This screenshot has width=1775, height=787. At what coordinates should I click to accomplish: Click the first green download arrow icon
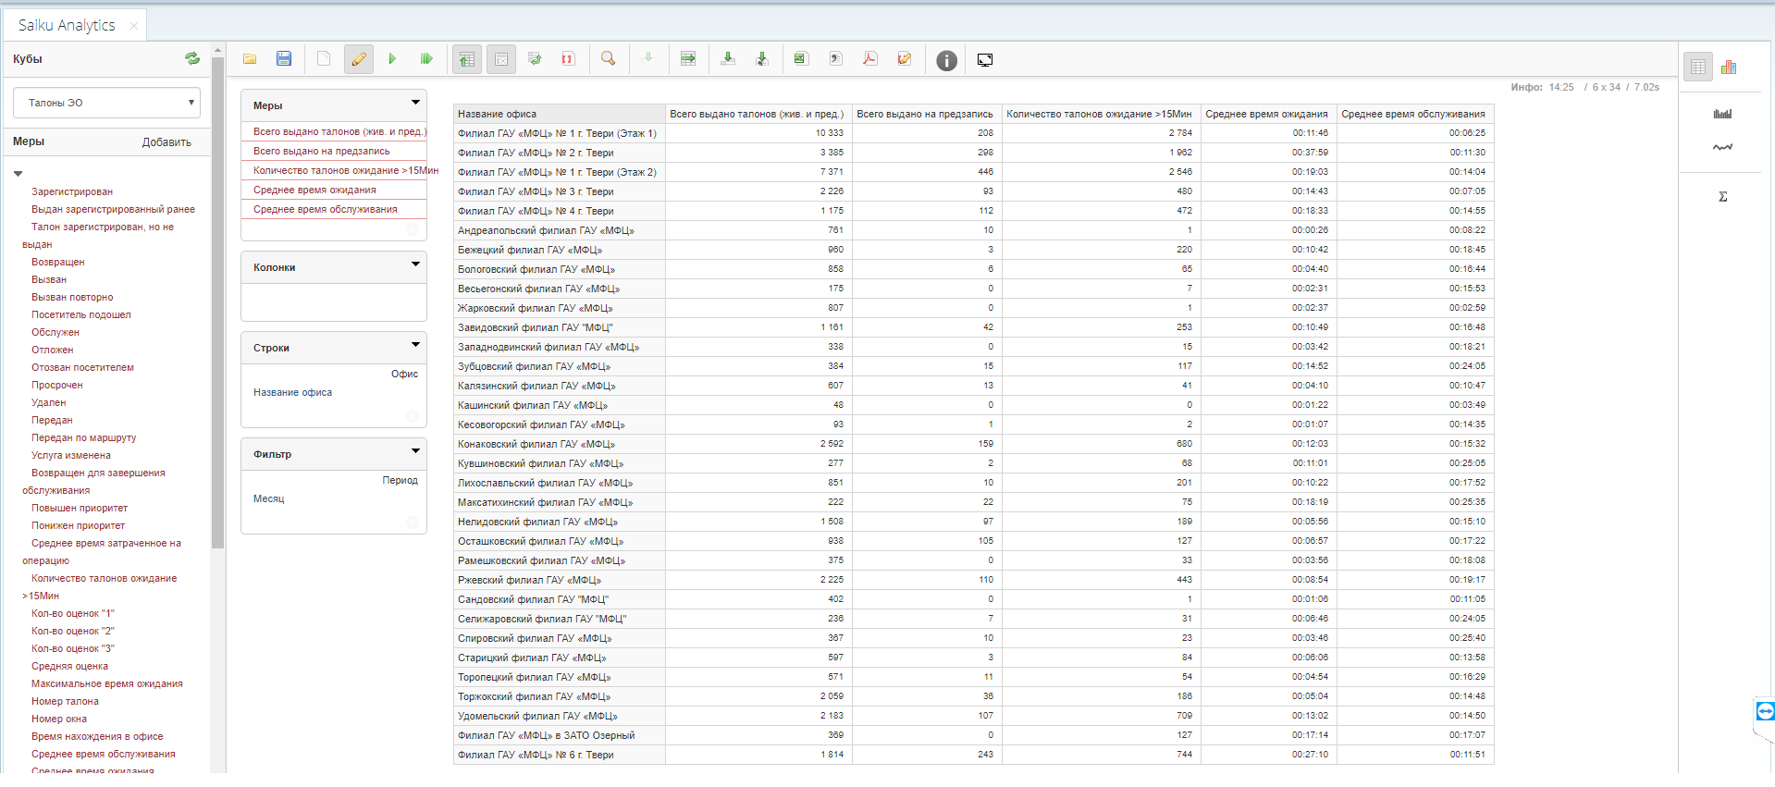(x=728, y=59)
